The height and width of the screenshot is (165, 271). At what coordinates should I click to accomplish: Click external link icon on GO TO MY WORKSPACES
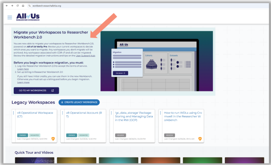coord(52,91)
